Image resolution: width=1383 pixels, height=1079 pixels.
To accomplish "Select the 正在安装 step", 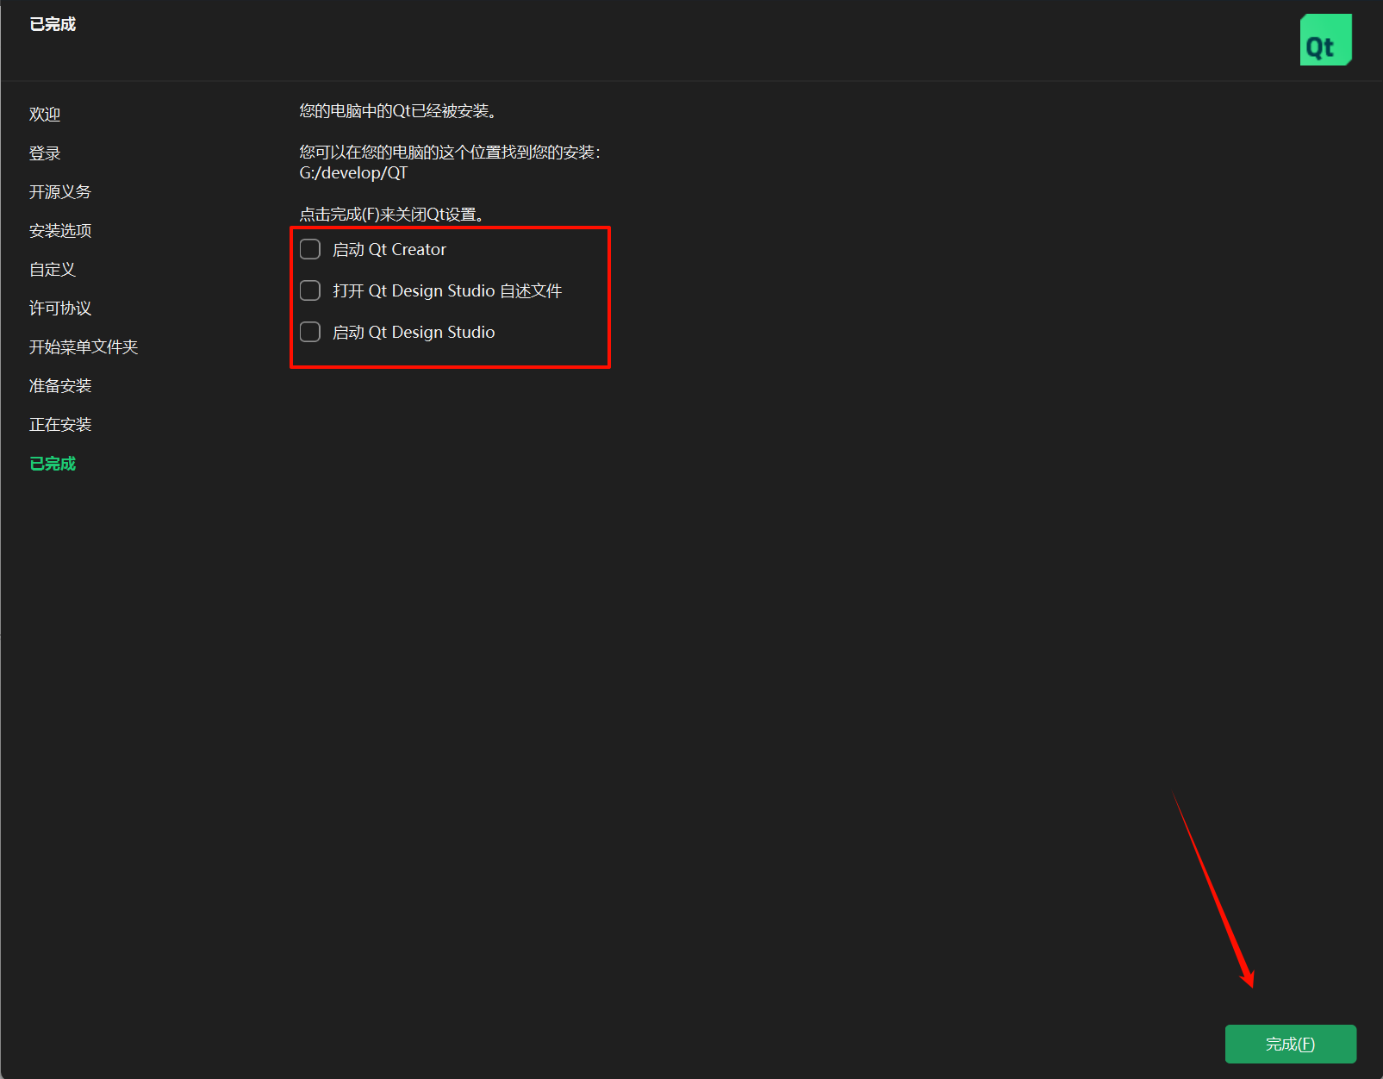I will coord(59,424).
